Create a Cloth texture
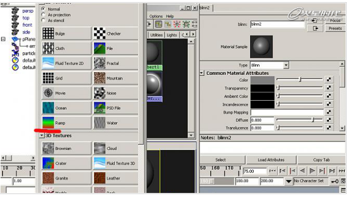 click(x=66, y=48)
